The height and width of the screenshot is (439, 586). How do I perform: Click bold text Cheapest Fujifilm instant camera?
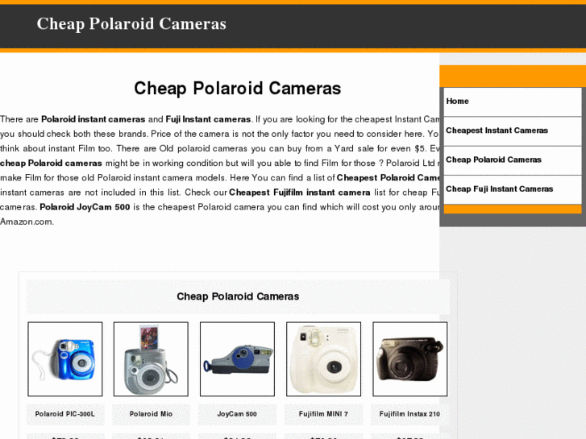click(300, 193)
